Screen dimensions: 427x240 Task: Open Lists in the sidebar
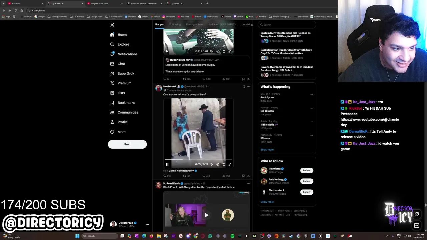point(117,93)
